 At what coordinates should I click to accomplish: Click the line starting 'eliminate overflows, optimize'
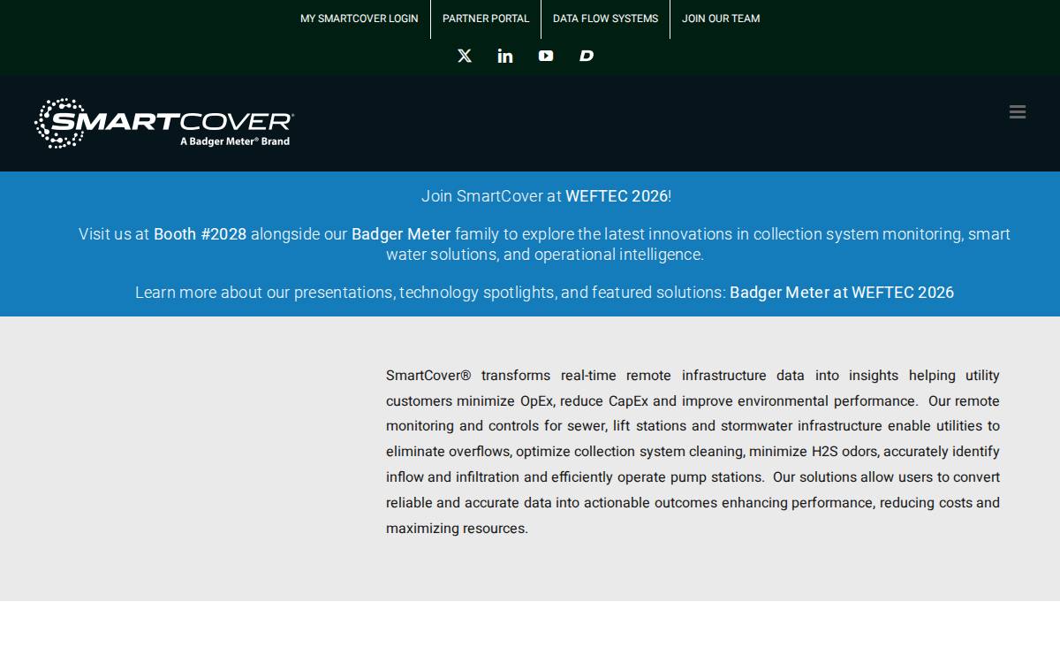pos(693,452)
